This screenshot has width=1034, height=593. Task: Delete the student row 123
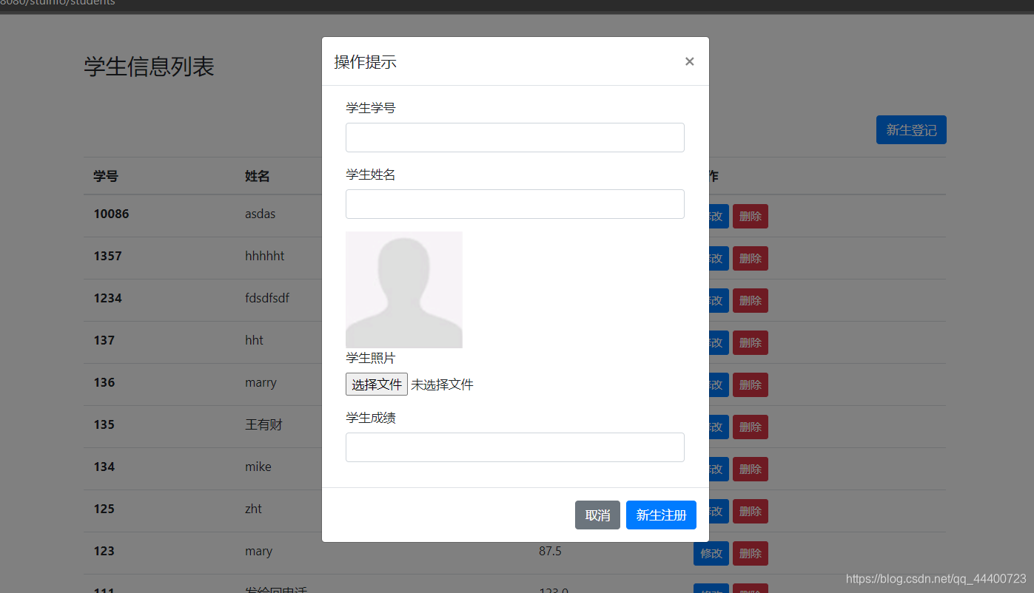pyautogui.click(x=751, y=553)
